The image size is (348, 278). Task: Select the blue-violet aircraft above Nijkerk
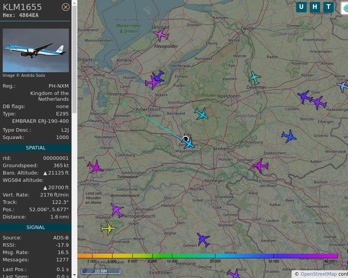point(159,76)
